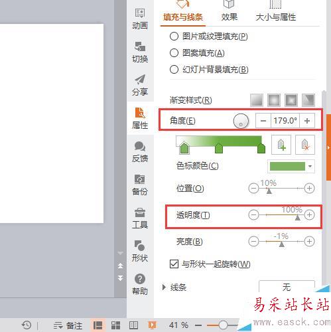The image size is (331, 332).
Task: Zoom out with the minus button
Action: pos(198,325)
